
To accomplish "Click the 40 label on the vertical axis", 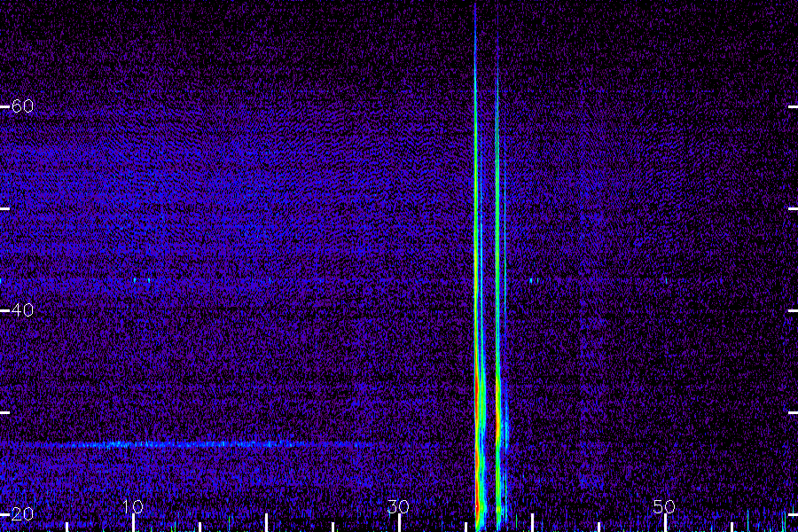I will click(22, 309).
